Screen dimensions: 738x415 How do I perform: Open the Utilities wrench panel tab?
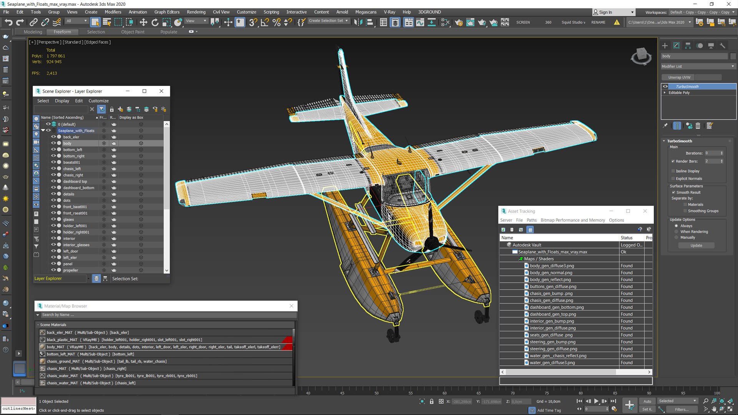(x=723, y=45)
